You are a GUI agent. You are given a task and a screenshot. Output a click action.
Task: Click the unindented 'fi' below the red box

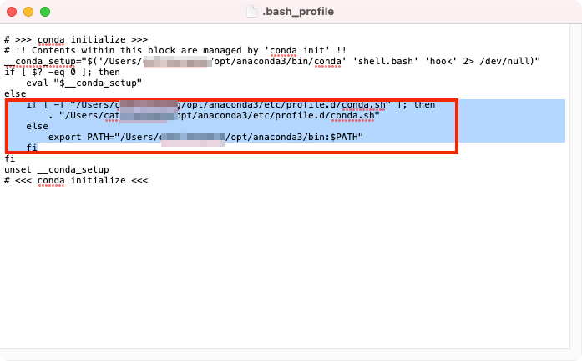point(10,158)
